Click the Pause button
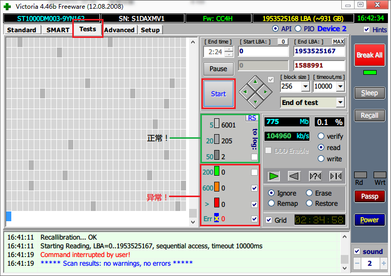This screenshot has height=276, width=391. click(x=218, y=69)
